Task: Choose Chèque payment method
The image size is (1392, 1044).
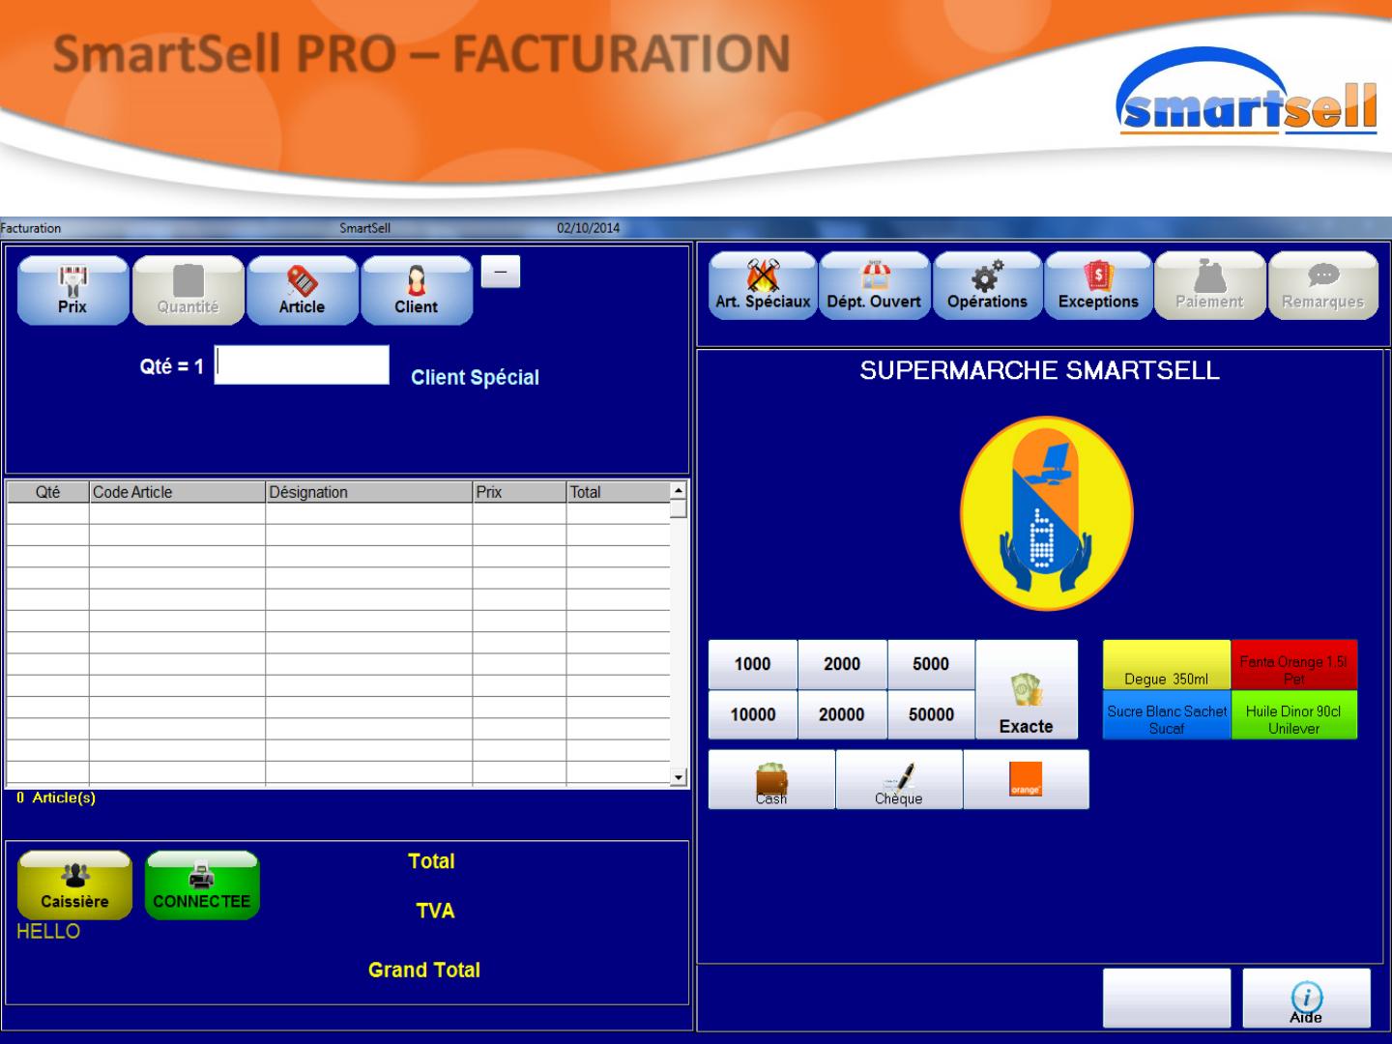Action: (x=899, y=780)
